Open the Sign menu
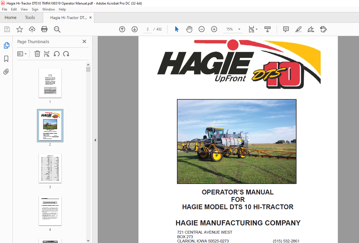Viewport: 359px width, 243px height. pyautogui.click(x=35, y=9)
